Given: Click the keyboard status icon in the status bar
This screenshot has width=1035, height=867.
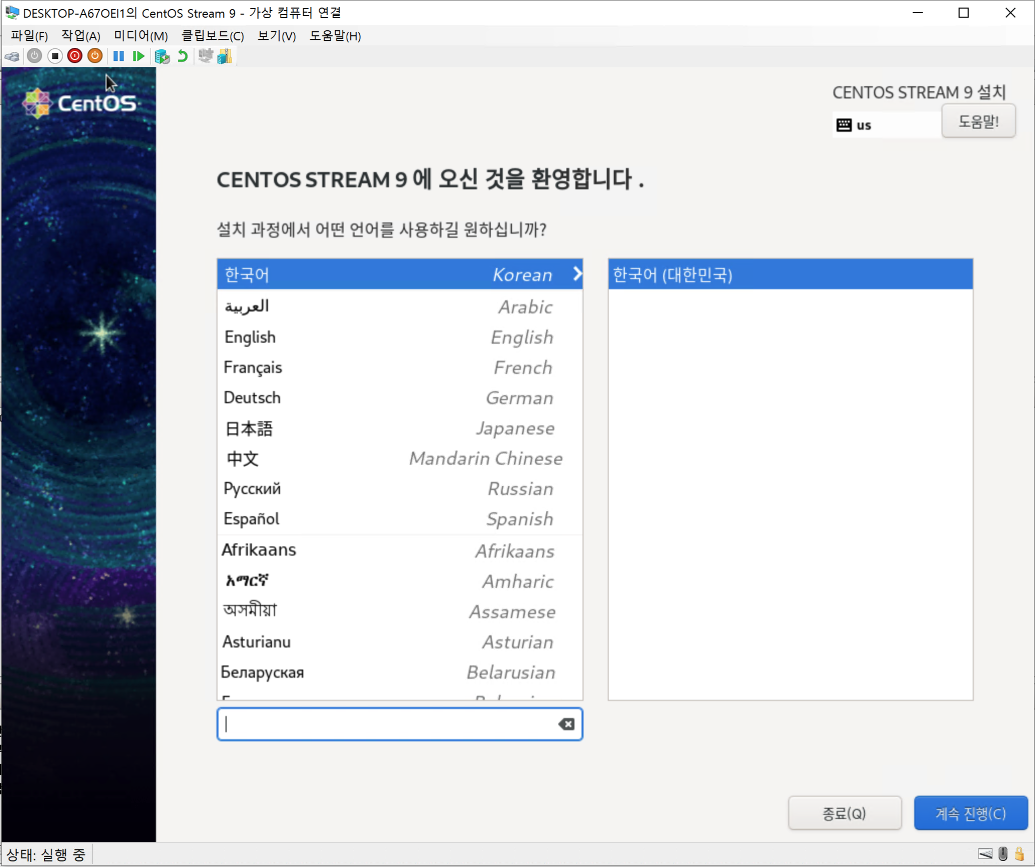Looking at the screenshot, I should (x=985, y=853).
